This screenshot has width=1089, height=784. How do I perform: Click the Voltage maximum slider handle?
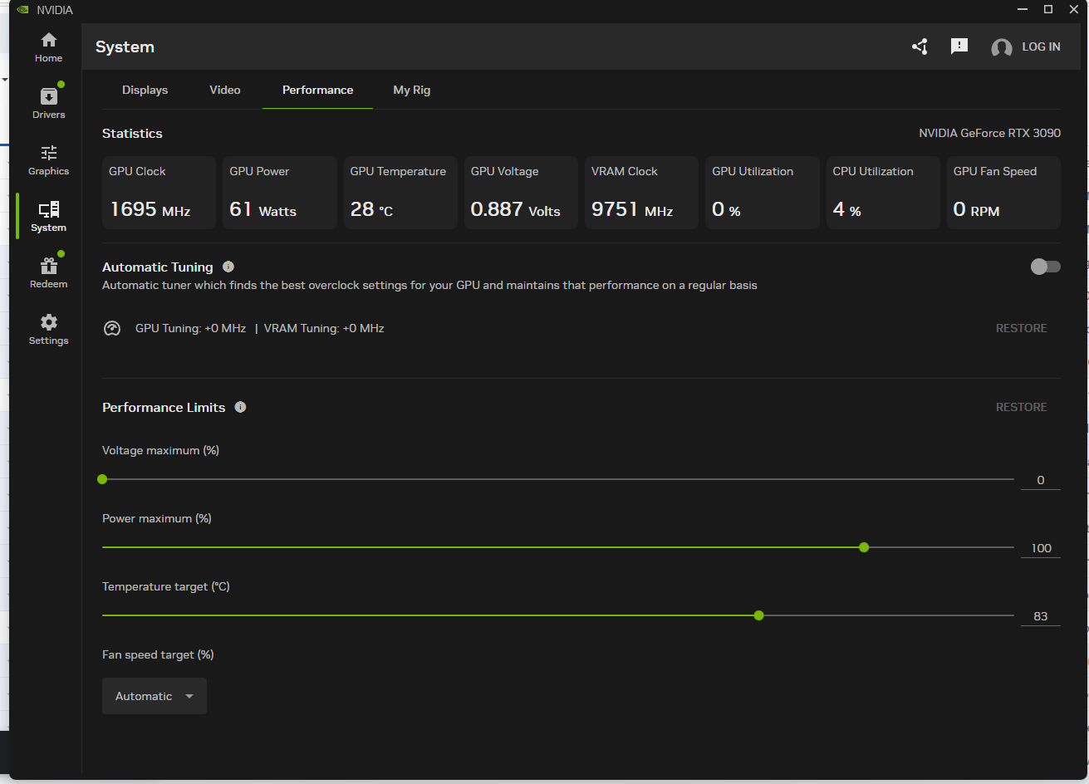pos(102,479)
